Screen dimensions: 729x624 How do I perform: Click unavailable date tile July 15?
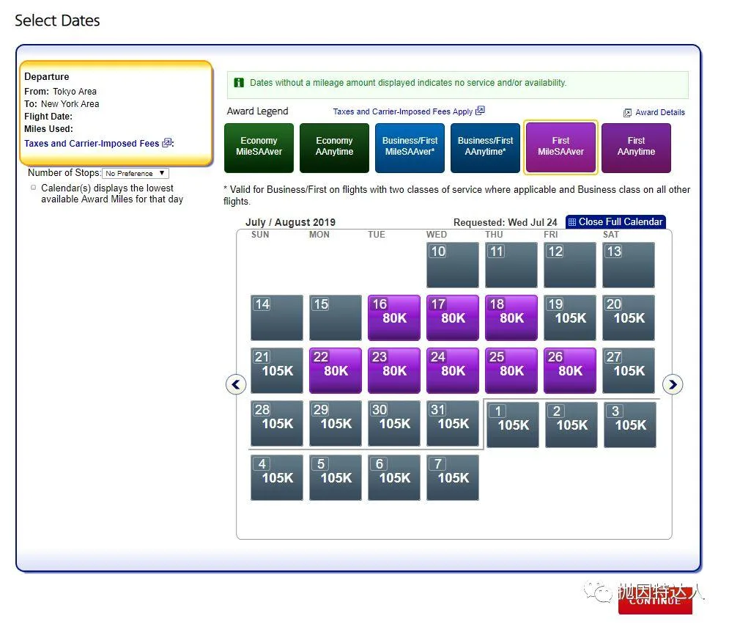tap(336, 317)
